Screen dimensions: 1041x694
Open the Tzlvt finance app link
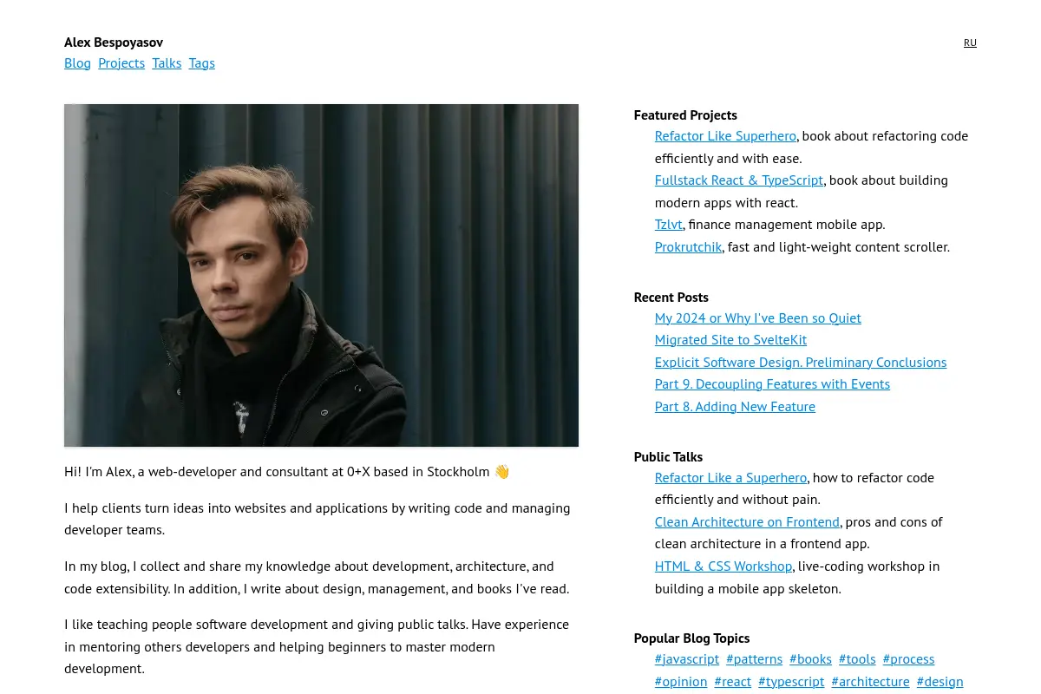pos(669,225)
